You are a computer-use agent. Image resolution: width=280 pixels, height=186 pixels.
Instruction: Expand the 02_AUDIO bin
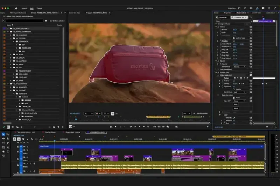click(x=11, y=54)
